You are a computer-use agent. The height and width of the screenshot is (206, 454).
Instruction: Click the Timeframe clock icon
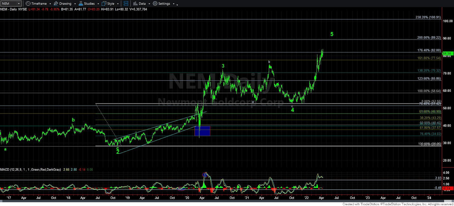pyautogui.click(x=28, y=4)
